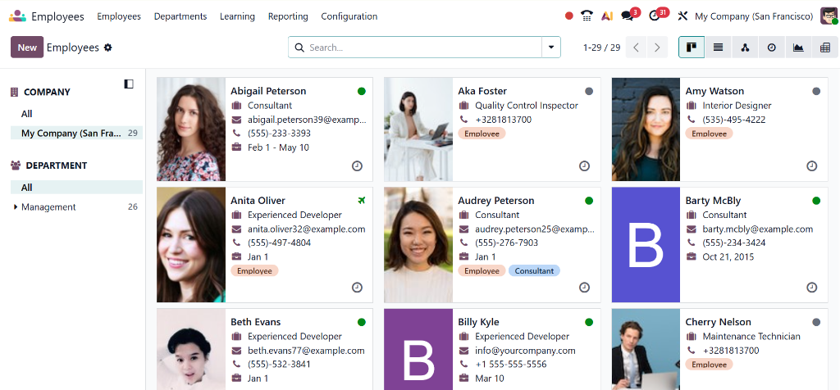The width and height of the screenshot is (840, 390).
Task: Switch to list view
Action: 718,48
